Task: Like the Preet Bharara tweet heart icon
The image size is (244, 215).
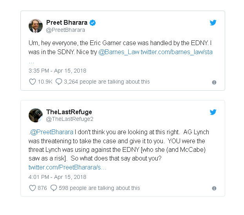Action: click(x=33, y=82)
